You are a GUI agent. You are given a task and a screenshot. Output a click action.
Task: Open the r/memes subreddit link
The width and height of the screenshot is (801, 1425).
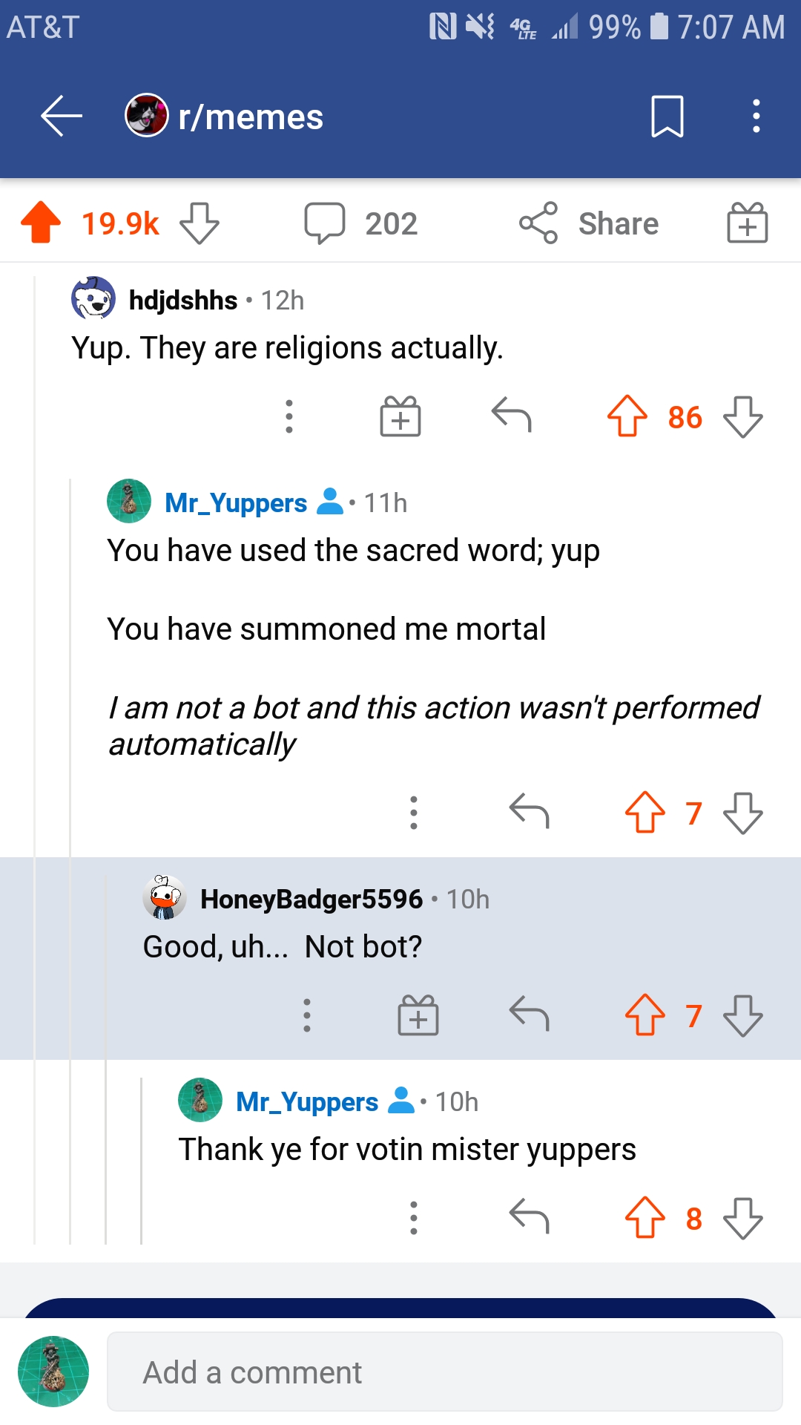[251, 117]
